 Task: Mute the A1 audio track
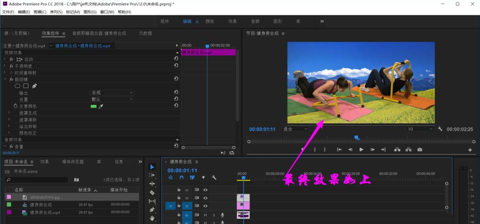(205, 215)
